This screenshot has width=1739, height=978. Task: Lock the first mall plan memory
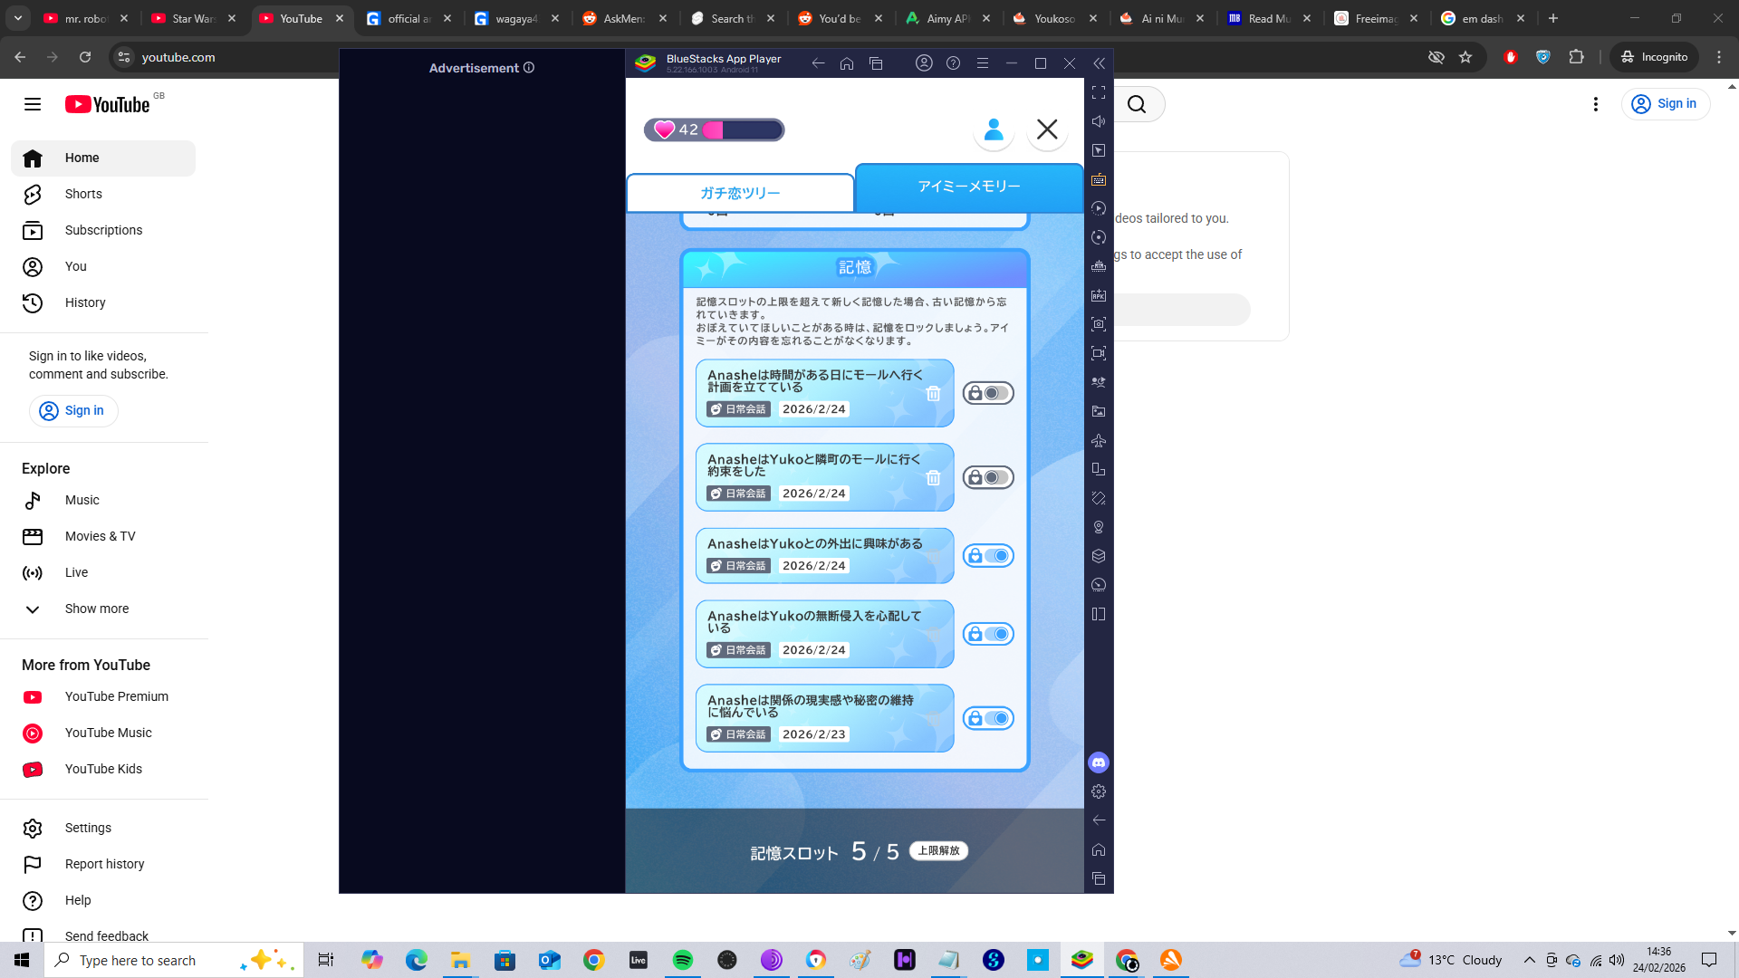(x=988, y=393)
